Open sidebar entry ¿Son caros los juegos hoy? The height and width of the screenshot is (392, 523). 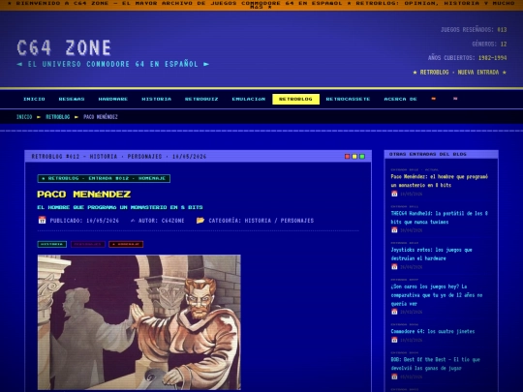(x=437, y=295)
